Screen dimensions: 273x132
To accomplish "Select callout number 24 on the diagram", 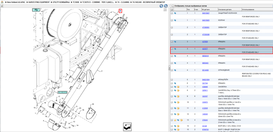I will (93, 104).
